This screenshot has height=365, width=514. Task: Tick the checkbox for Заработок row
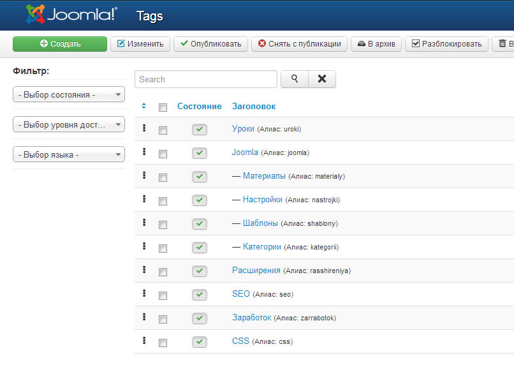(x=163, y=319)
